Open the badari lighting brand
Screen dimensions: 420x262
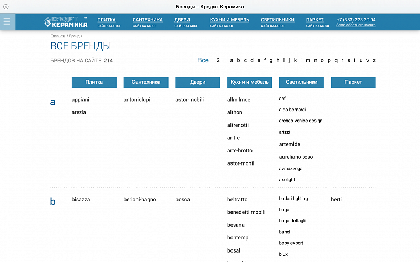293,199
